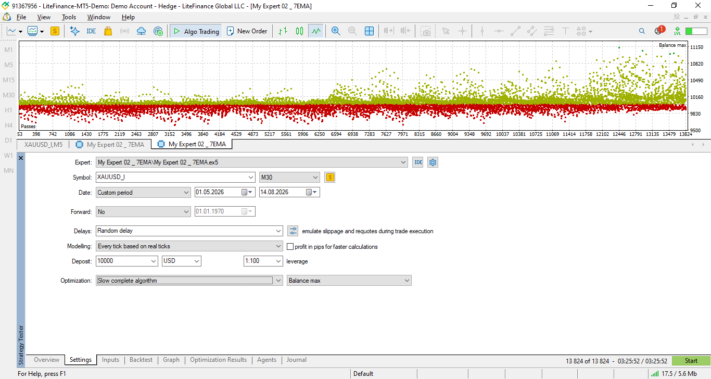The height and width of the screenshot is (379, 711).
Task: Zoom in on the chart
Action: click(336, 31)
